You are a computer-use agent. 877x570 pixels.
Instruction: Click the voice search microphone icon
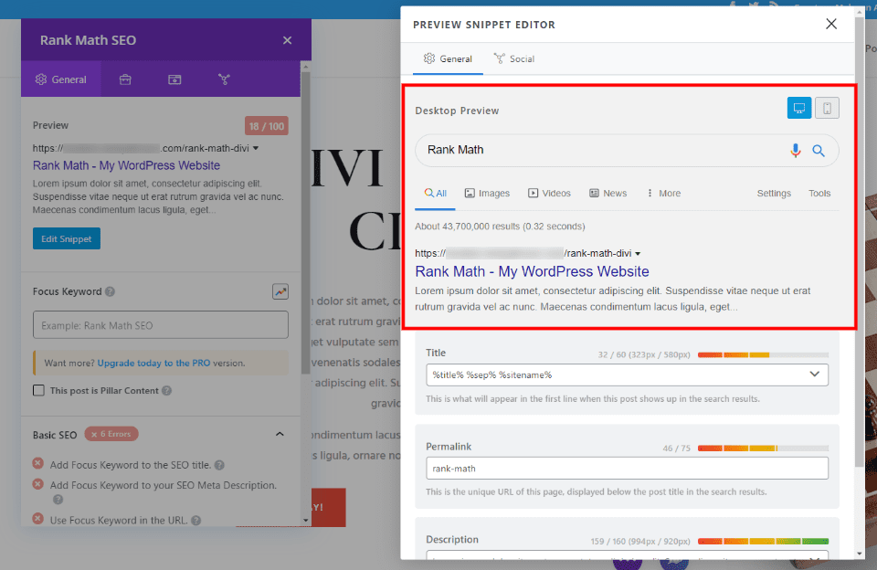pyautogui.click(x=795, y=151)
